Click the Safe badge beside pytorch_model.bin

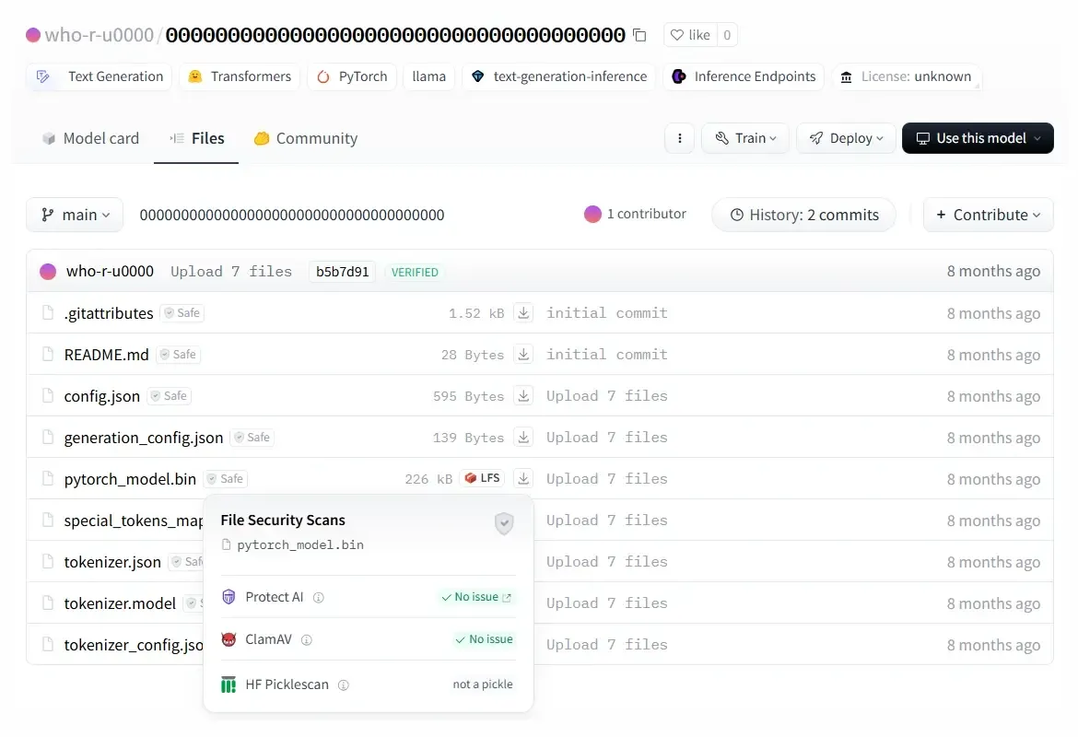(x=226, y=479)
